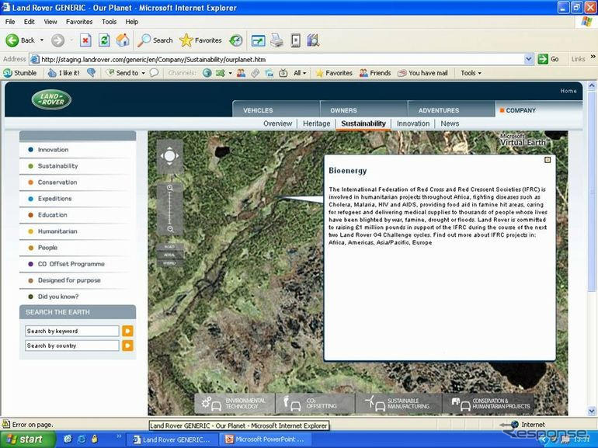Click the browser Home icon
Image resolution: width=598 pixels, height=448 pixels.
coord(123,40)
